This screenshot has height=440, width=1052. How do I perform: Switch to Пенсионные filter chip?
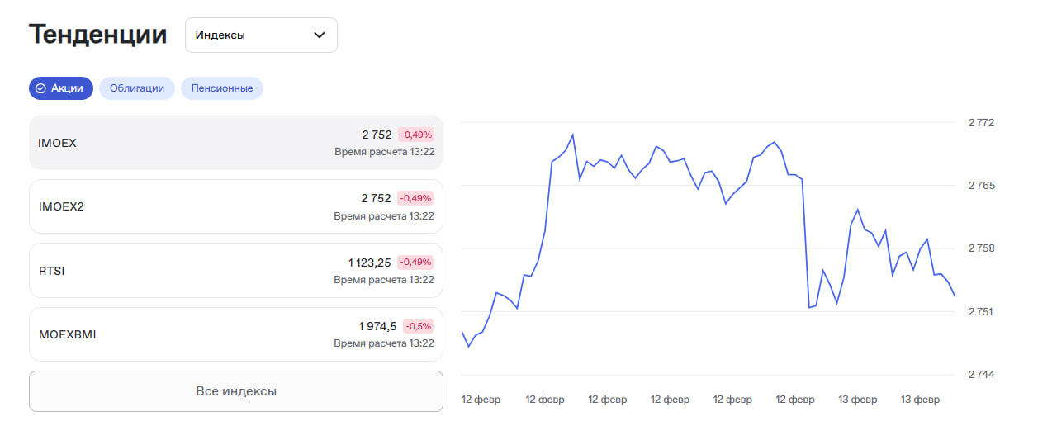point(221,88)
